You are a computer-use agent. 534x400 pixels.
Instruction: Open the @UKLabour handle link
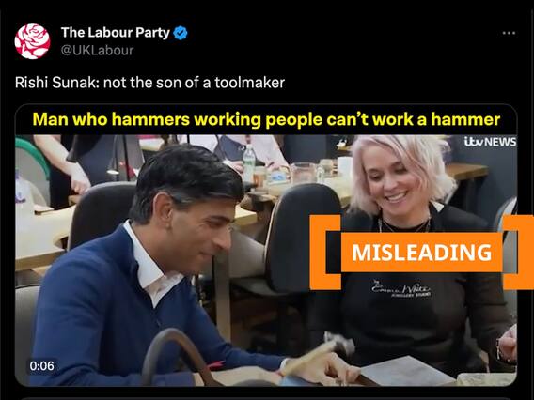[97, 51]
